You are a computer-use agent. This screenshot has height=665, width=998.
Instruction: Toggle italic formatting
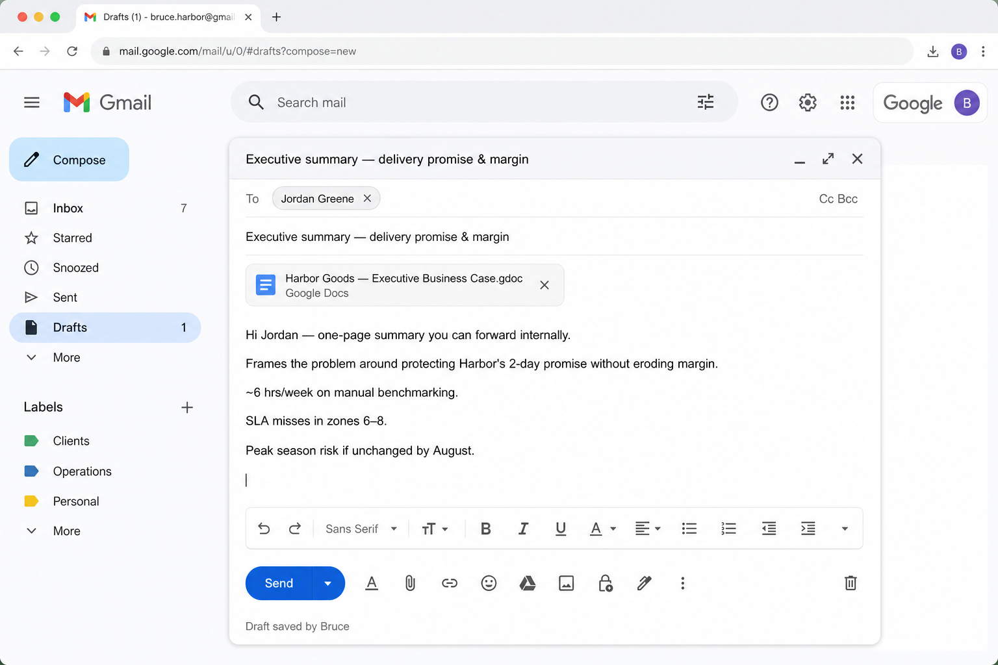coord(523,529)
